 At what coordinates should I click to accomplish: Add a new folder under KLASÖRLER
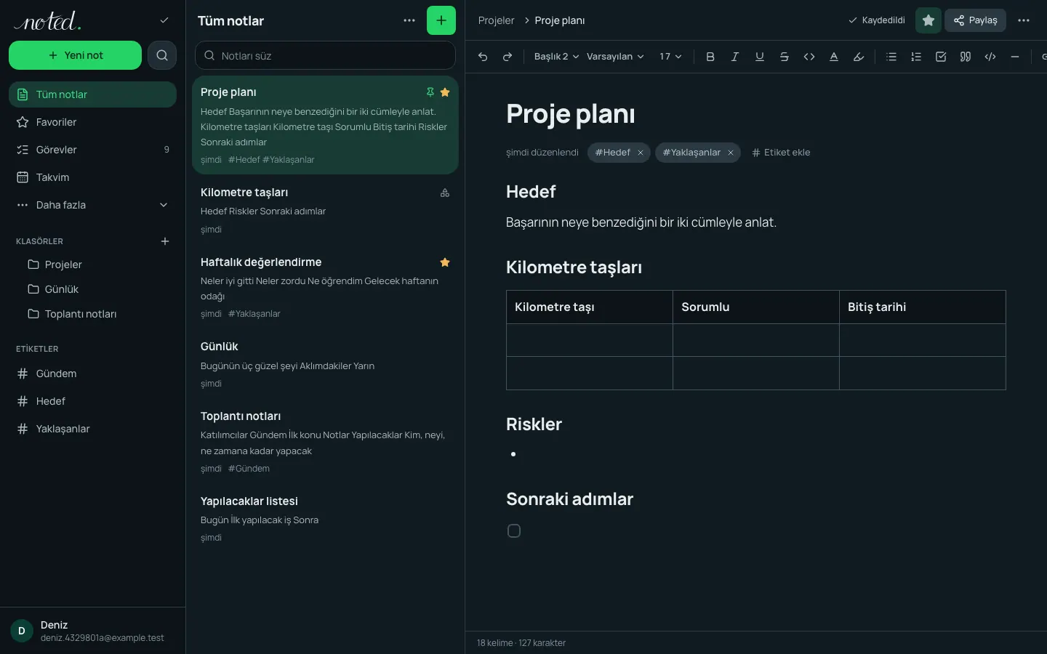tap(165, 241)
